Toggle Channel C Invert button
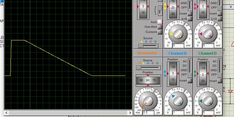234x117 pixels. coord(220,14)
